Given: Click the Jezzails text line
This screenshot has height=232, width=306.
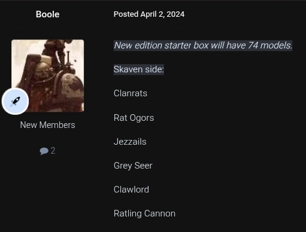Looking at the screenshot, I should tap(130, 142).
